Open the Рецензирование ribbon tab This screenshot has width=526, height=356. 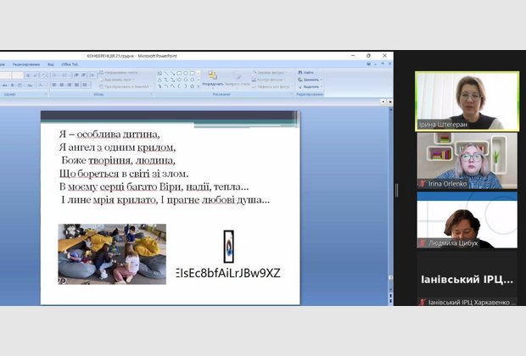point(25,64)
